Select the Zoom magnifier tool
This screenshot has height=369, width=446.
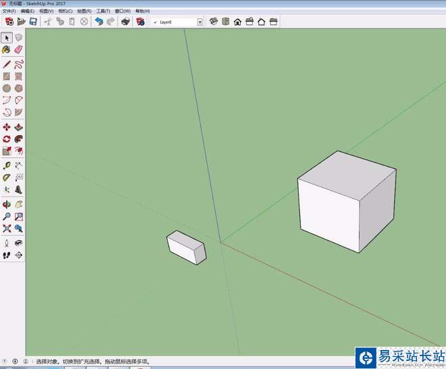pyautogui.click(x=7, y=216)
